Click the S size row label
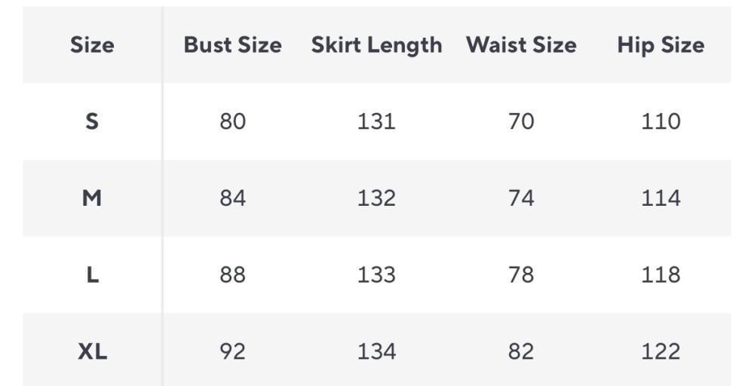 click(92, 121)
